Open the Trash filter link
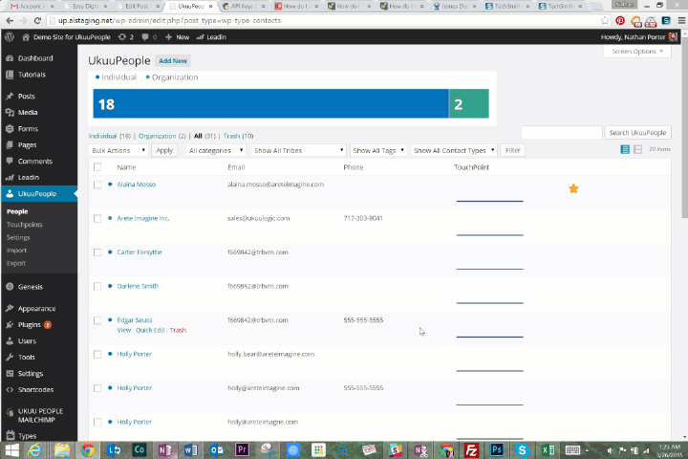This screenshot has width=688, height=459. [231, 136]
